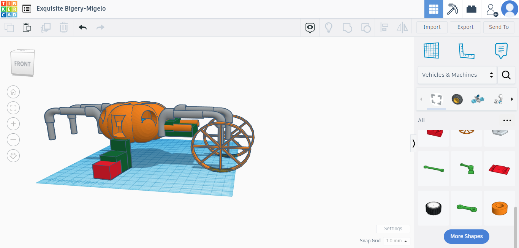Screen dimensions: 519x248
Task: Click the Notes annotation icon
Action: pyautogui.click(x=501, y=51)
